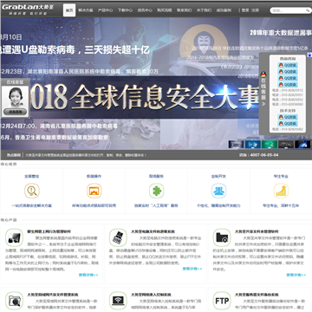The image size is (312, 312).
Task: Click the QQ penguin icon on 在线客服 tab
Action: tap(263, 75)
